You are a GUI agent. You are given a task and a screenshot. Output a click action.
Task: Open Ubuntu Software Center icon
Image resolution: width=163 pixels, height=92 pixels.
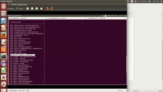pos(4,49)
